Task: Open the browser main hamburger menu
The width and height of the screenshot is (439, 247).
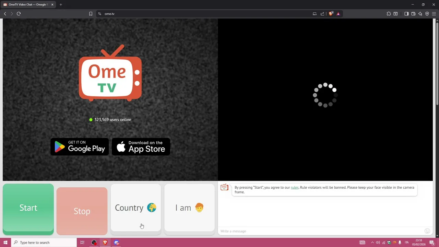Action: pos(434,14)
